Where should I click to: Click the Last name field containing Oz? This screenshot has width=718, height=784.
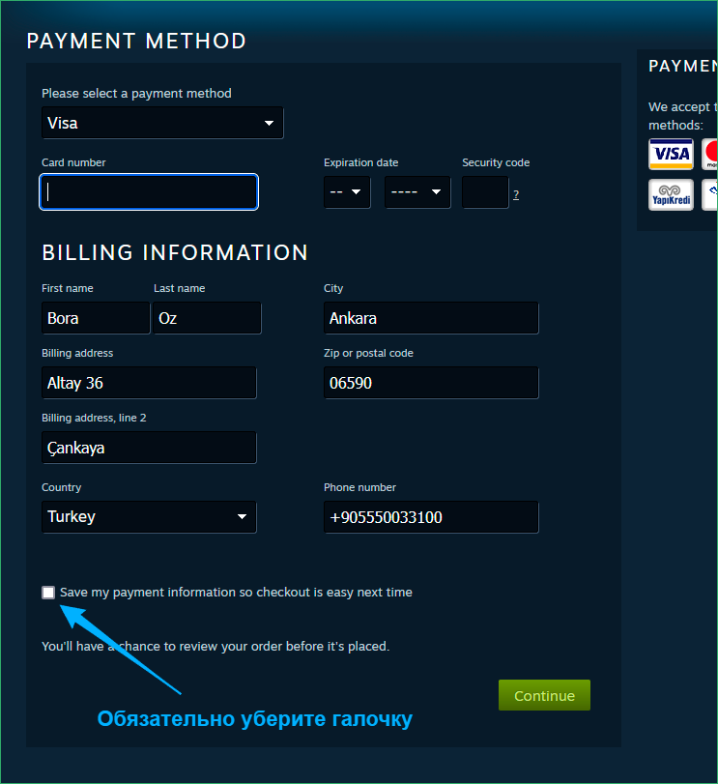(x=207, y=318)
